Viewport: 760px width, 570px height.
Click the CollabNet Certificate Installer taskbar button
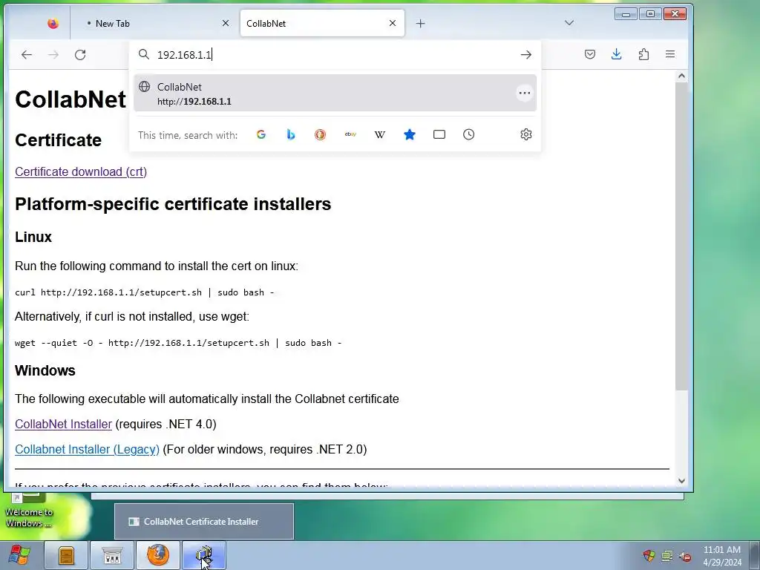tap(204, 555)
